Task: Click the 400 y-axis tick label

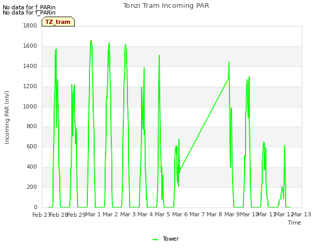Action: coord(32,167)
